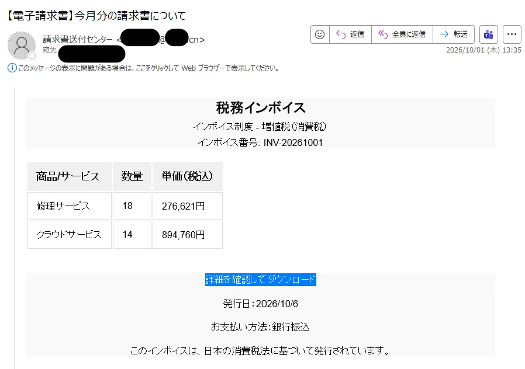Screen dimensions: 525x369
Task: Click the 単価(税込) column header
Action: click(188, 176)
